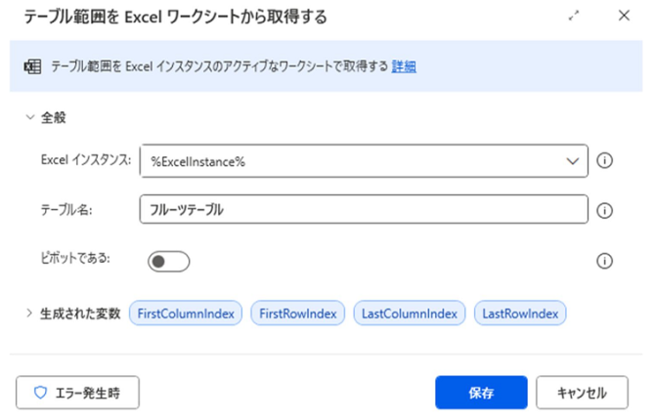Click the テーブル名 input field
Viewport: 655px width, 420px height.
pos(363,209)
